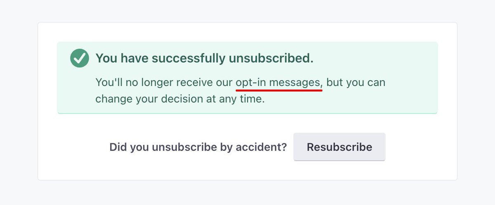Click "You'll no longer receive our" text
Viewport: 495px width, 205px height.
[164, 83]
